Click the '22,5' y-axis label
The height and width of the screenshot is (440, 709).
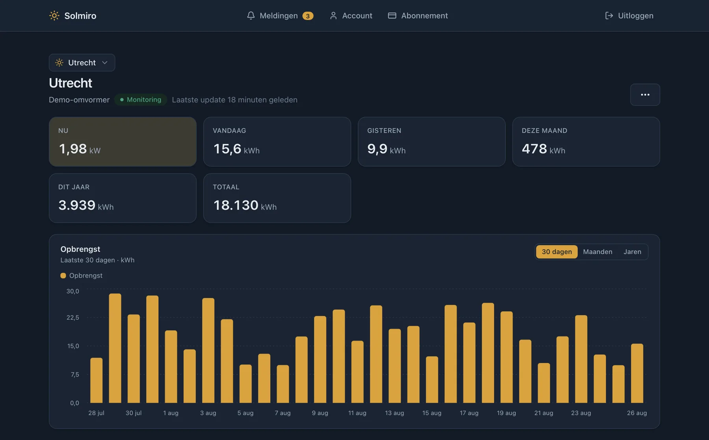point(72,317)
